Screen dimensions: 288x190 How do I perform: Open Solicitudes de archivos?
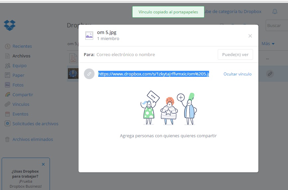(x=35, y=124)
